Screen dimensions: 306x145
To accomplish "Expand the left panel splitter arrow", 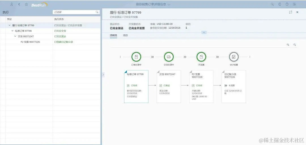I will [103, 74].
